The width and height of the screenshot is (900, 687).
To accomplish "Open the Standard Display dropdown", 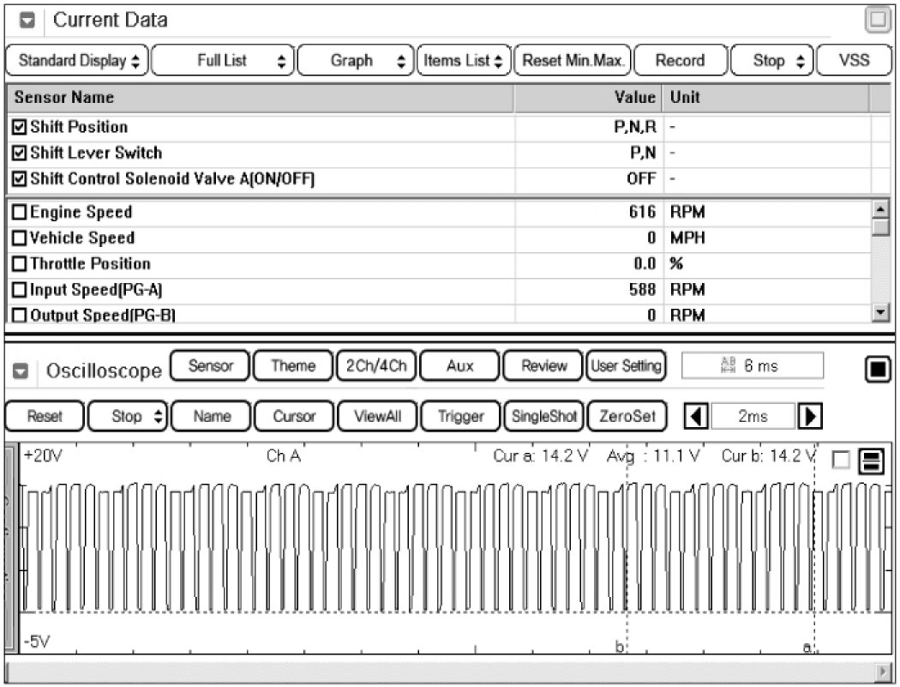I will (76, 61).
